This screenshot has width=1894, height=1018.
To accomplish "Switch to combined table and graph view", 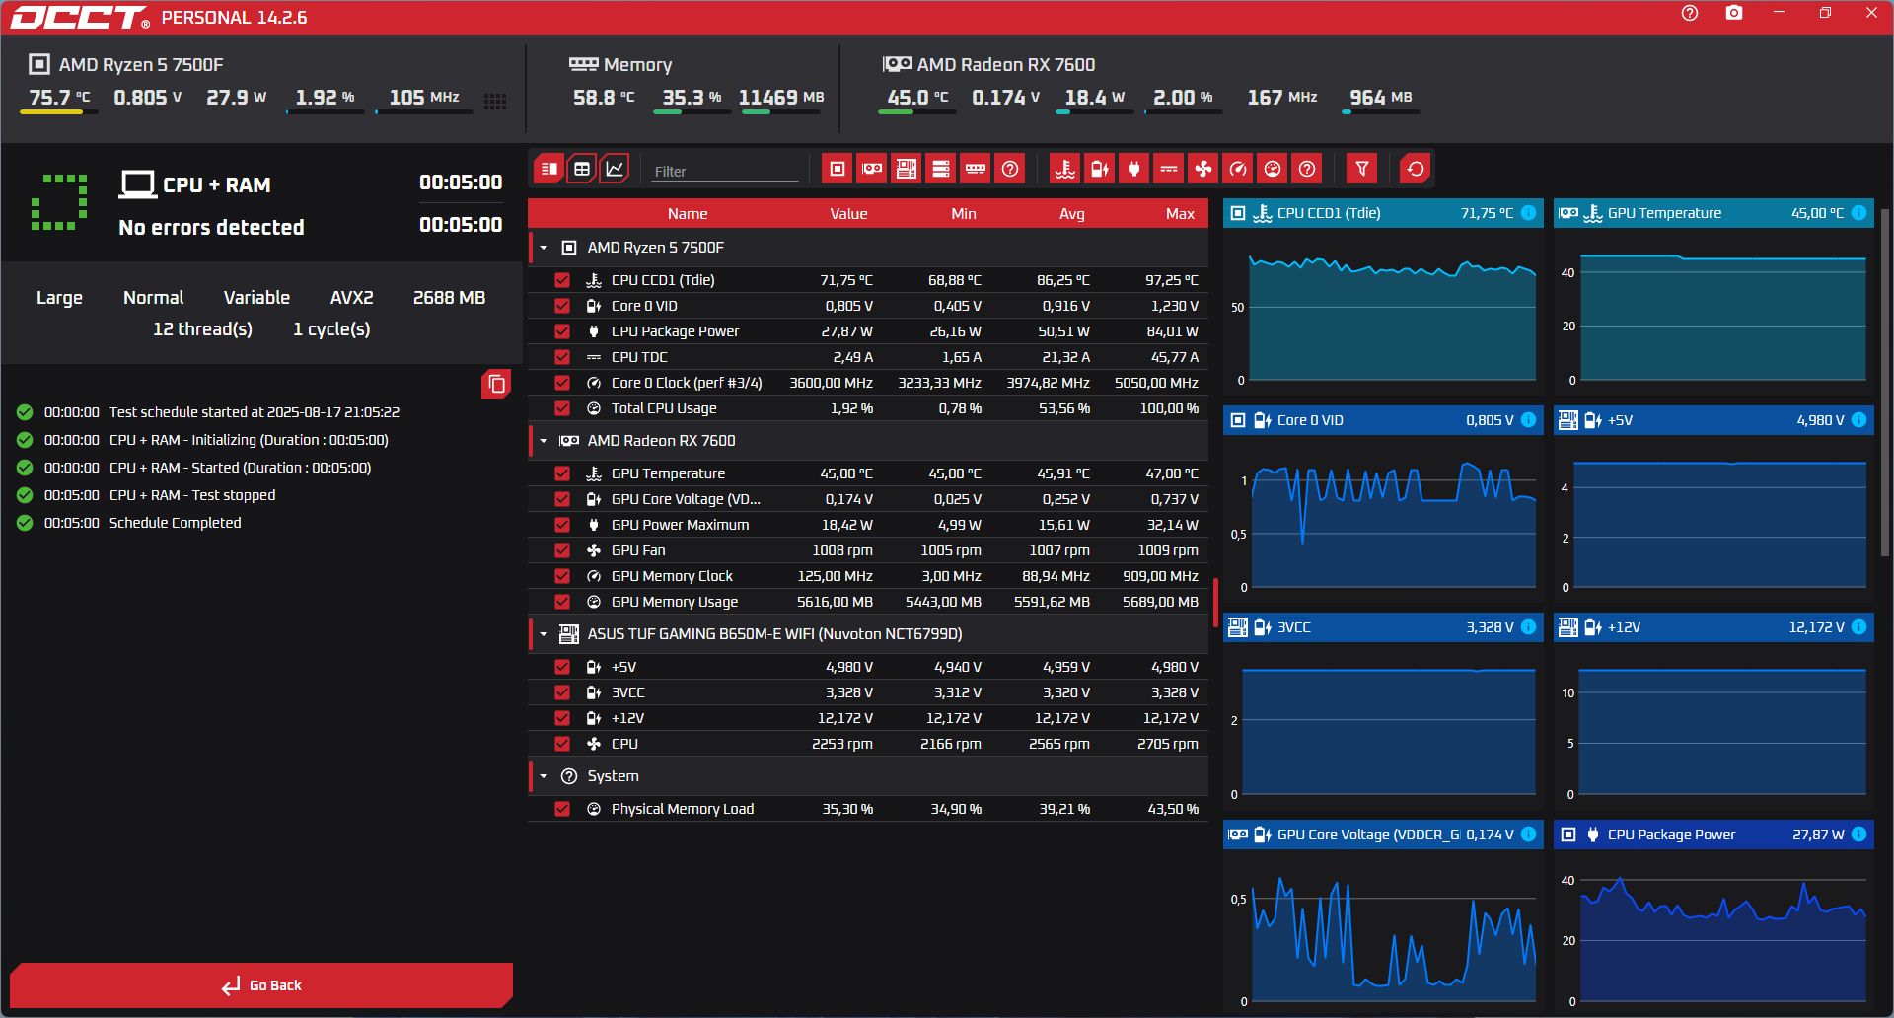I will pos(549,169).
